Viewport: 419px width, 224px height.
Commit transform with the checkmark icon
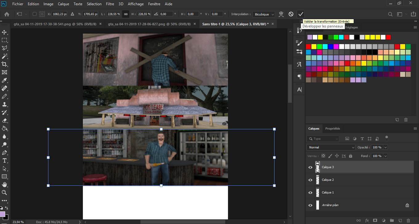(x=301, y=14)
